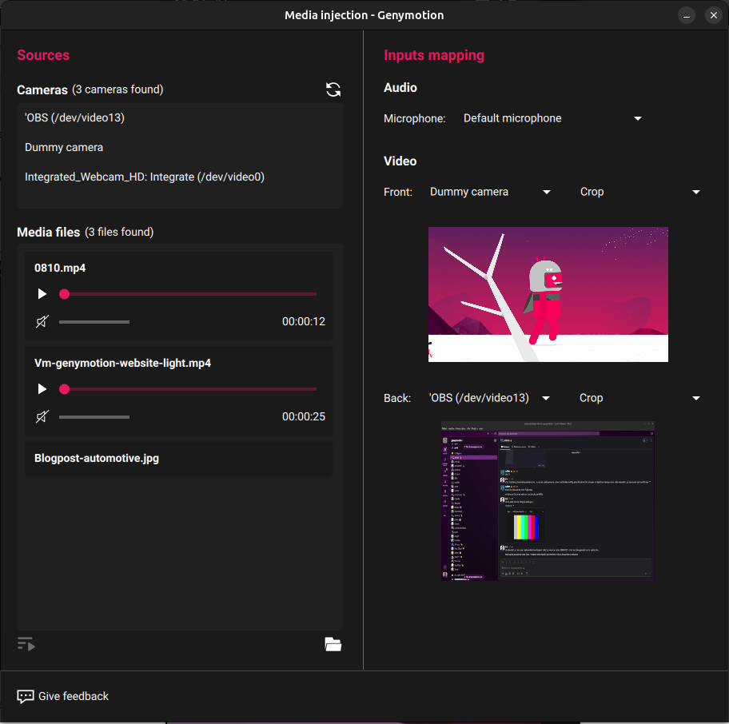Expand the Front camera Crop dropdown
Viewport: 729px width, 724px height.
(639, 192)
